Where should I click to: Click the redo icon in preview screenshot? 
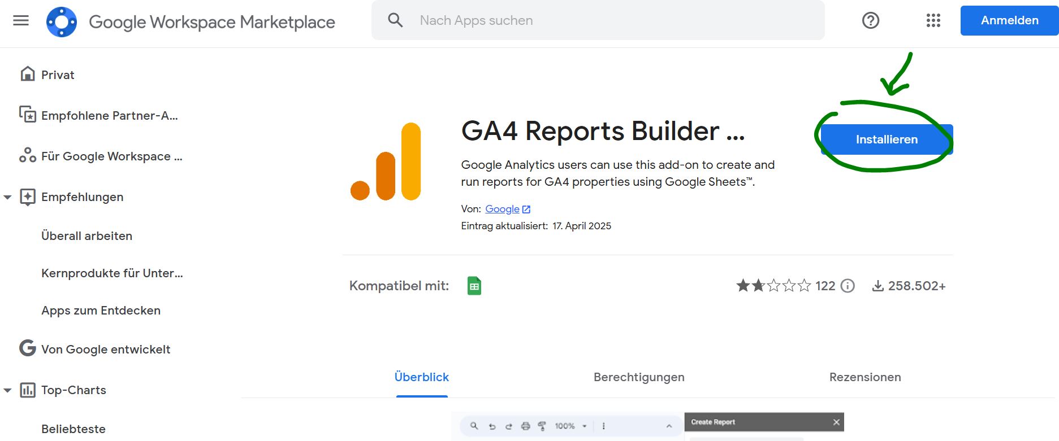tap(508, 426)
